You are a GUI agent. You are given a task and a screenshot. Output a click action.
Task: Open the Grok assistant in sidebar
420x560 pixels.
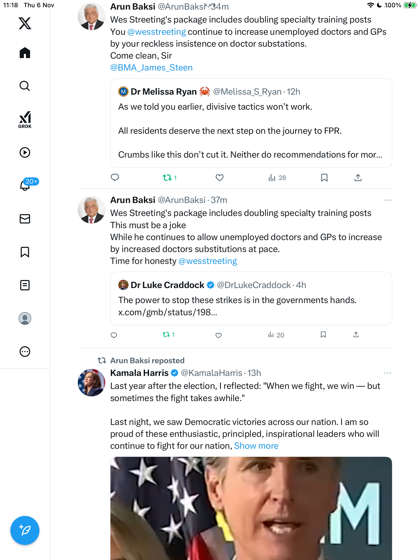(25, 120)
